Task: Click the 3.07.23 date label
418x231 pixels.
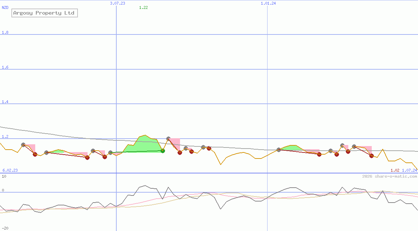Action: 117,3
